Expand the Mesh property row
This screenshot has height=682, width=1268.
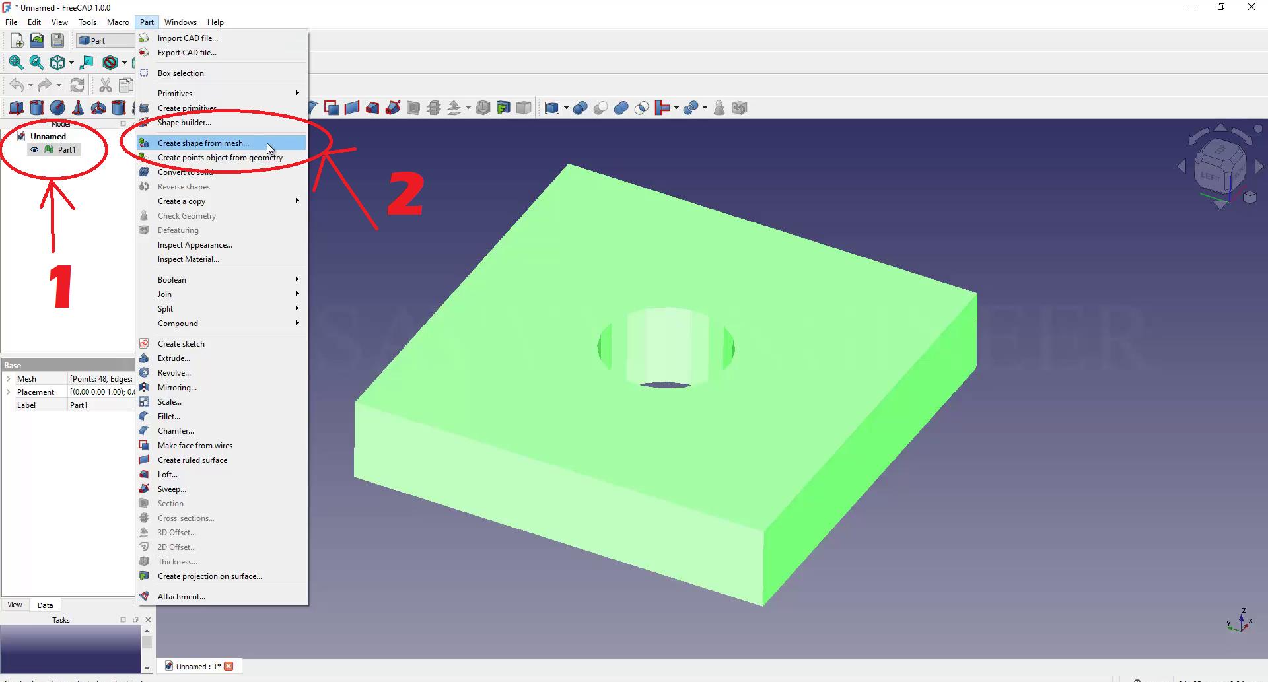pos(9,379)
